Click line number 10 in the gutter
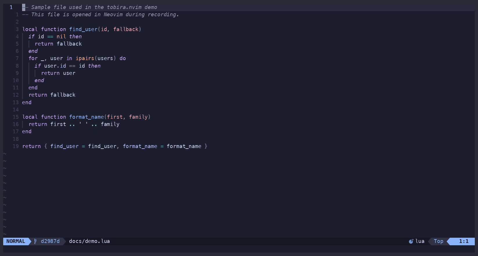Image resolution: width=478 pixels, height=256 pixels. [16, 80]
